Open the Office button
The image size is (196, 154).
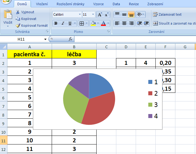tap(6, 2)
